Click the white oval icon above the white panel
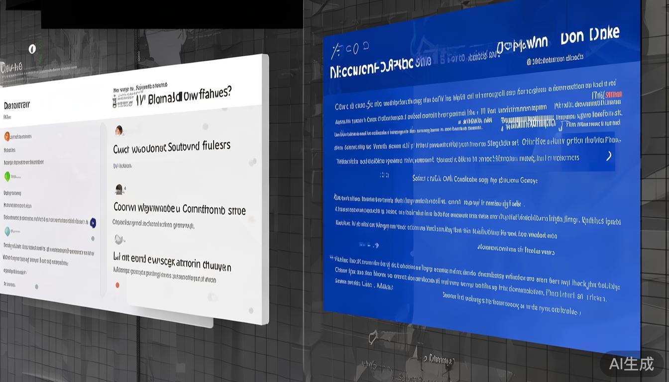669x382 pixels. (x=32, y=49)
